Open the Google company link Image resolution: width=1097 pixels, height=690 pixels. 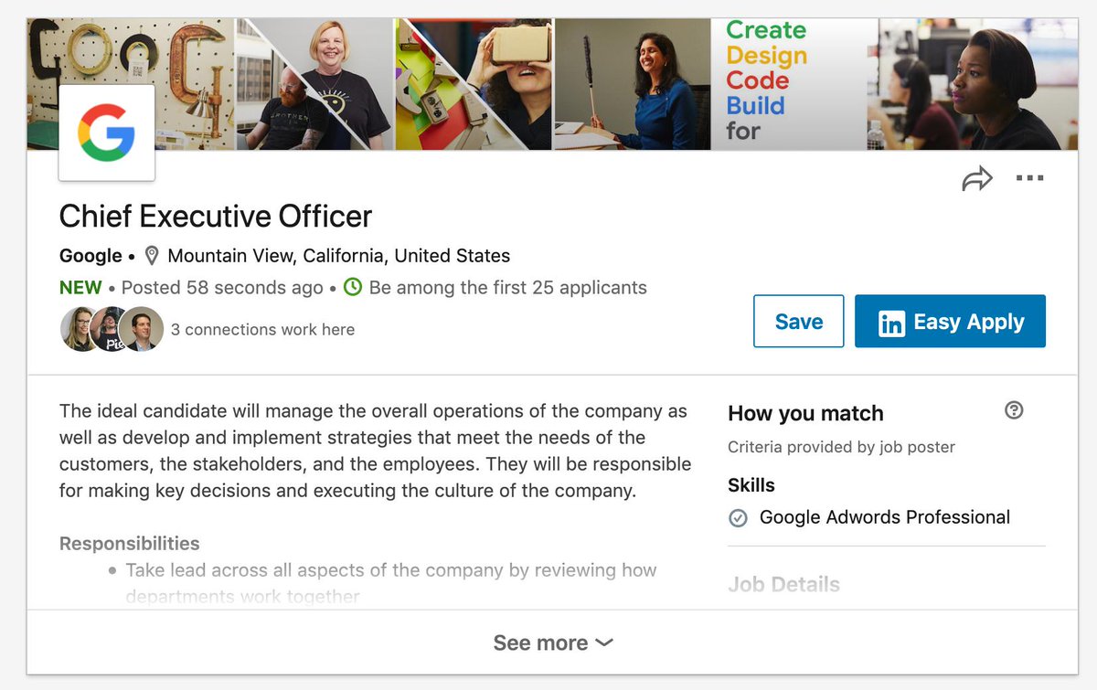click(91, 256)
